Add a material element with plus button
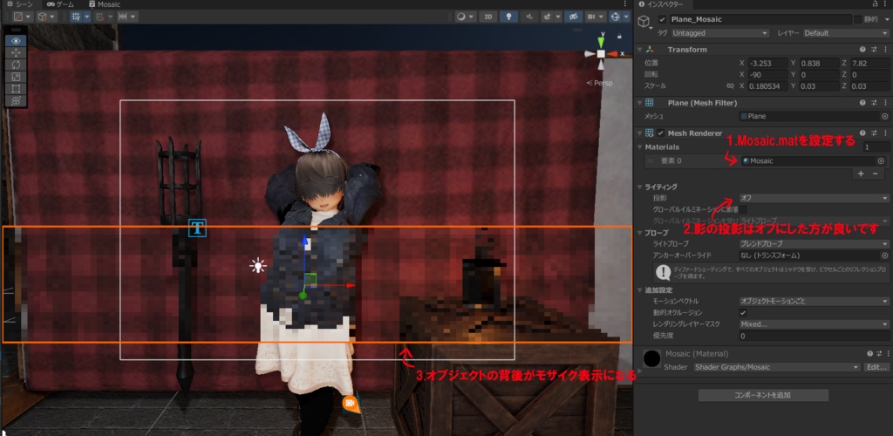This screenshot has height=436, width=893. [861, 174]
